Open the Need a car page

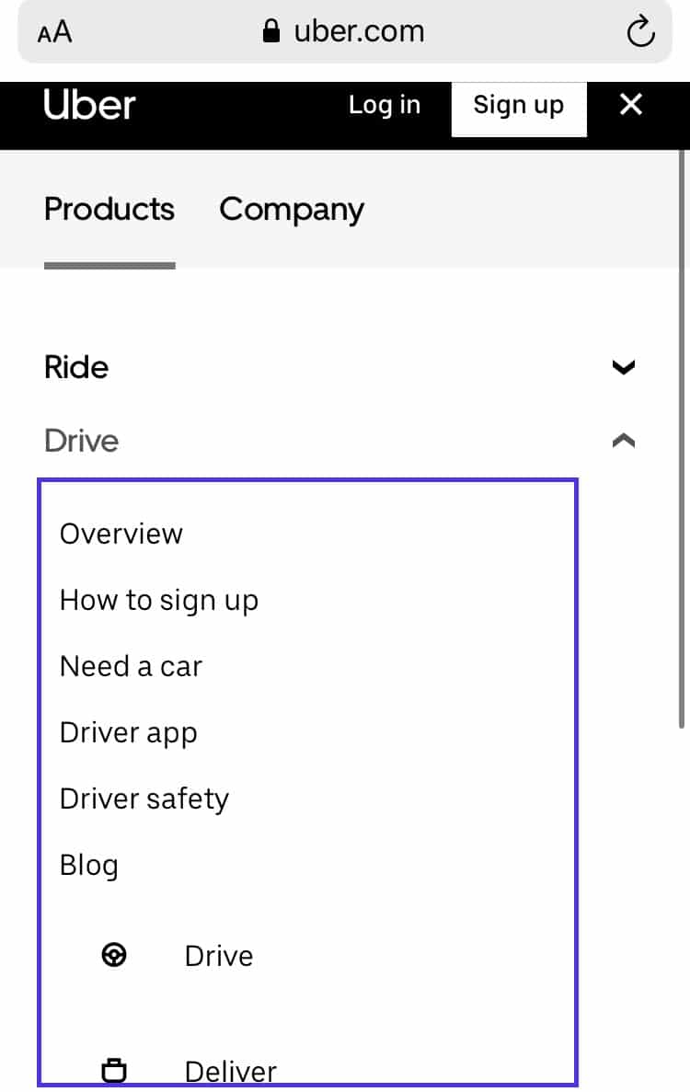pyautogui.click(x=131, y=666)
